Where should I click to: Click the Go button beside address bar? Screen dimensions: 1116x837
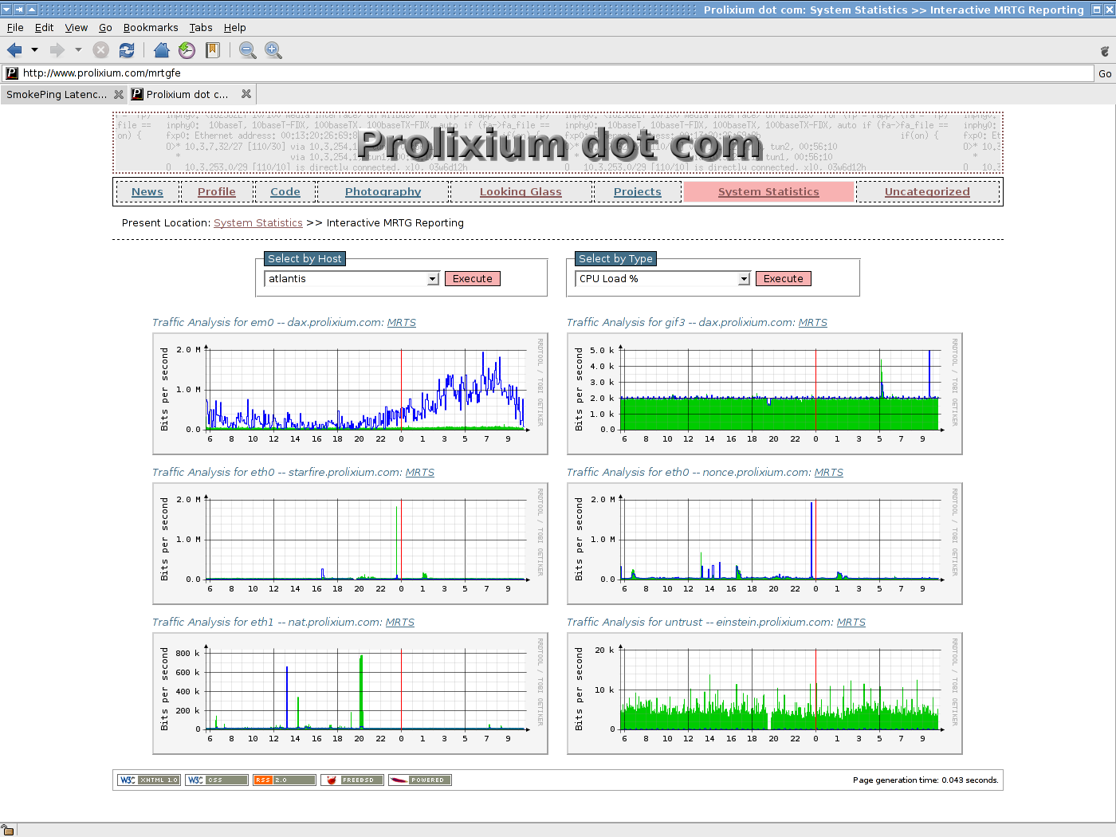[1105, 73]
